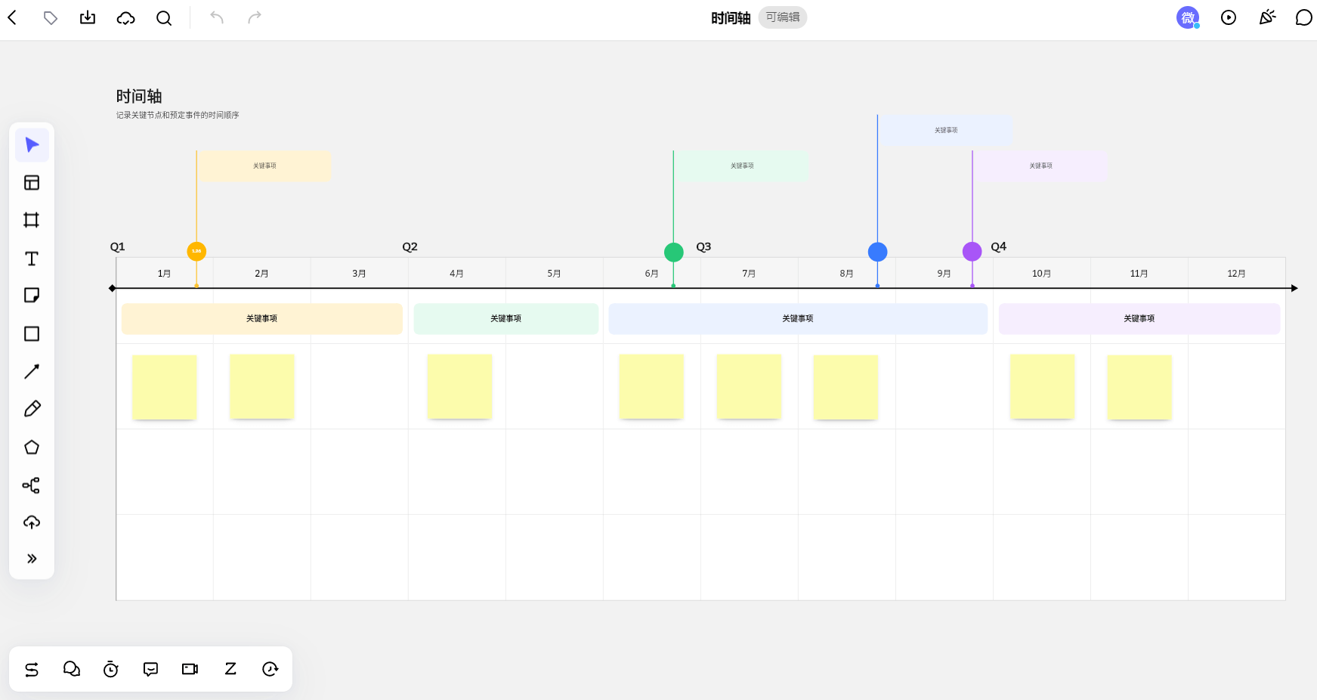Click the celebration confetti icon
The image size is (1317, 700).
pos(1267,17)
